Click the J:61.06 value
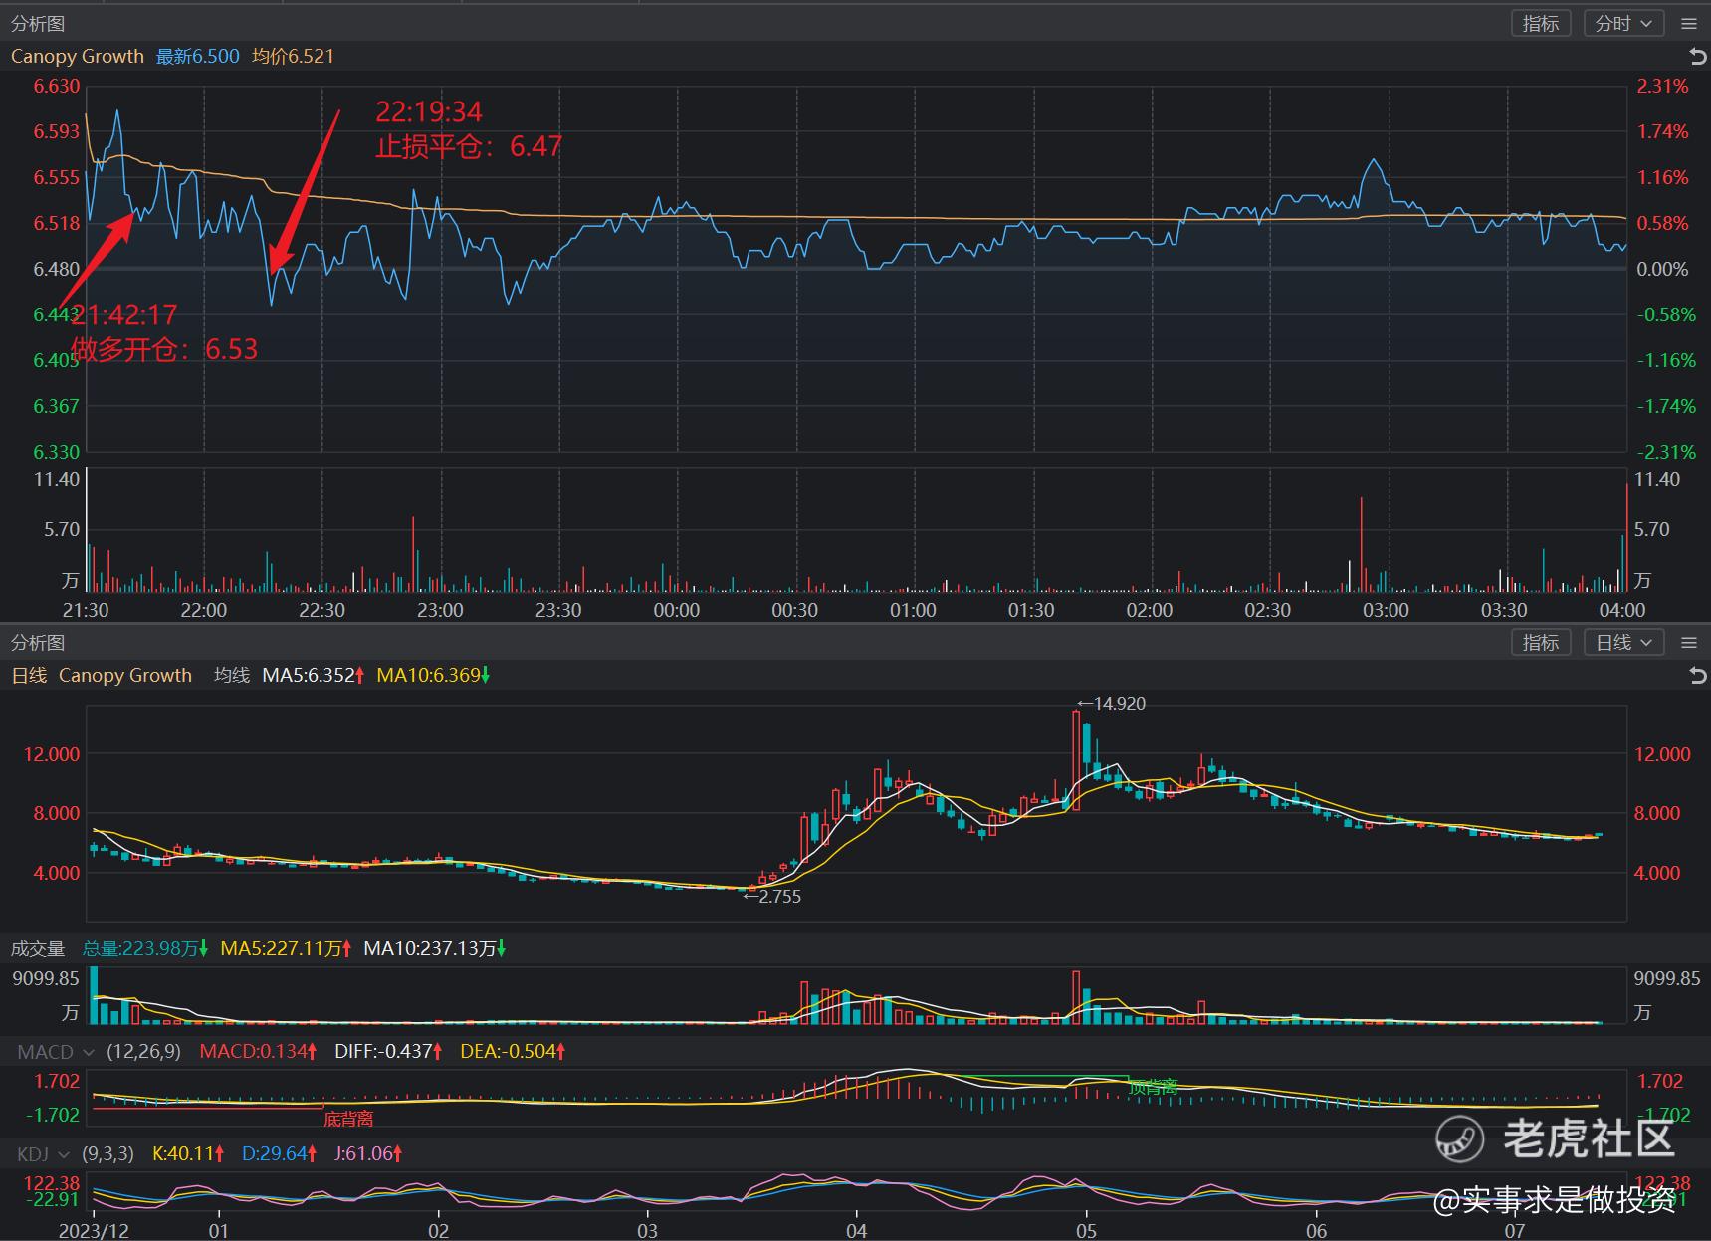Image resolution: width=1711 pixels, height=1241 pixels. pyautogui.click(x=368, y=1154)
